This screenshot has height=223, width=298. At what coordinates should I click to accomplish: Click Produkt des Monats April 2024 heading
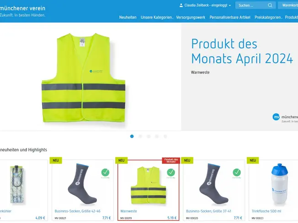[x=242, y=51]
